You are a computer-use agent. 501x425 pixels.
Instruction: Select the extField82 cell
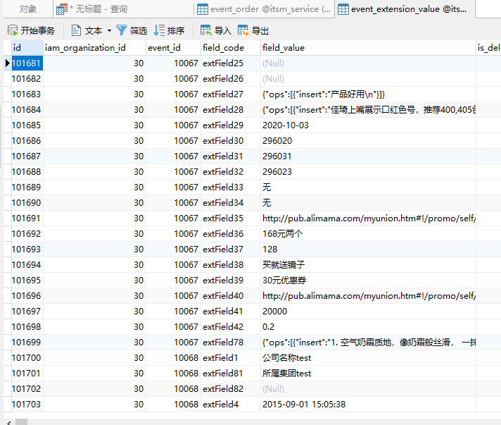231,389
